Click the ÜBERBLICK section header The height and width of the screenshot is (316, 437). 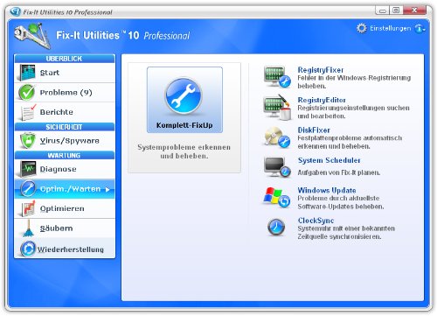[65, 59]
